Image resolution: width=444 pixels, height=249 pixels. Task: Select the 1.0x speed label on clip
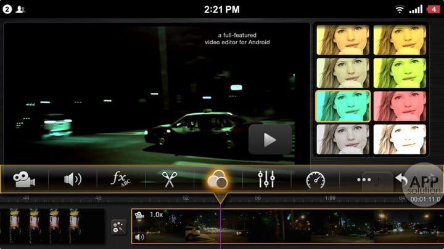156,215
